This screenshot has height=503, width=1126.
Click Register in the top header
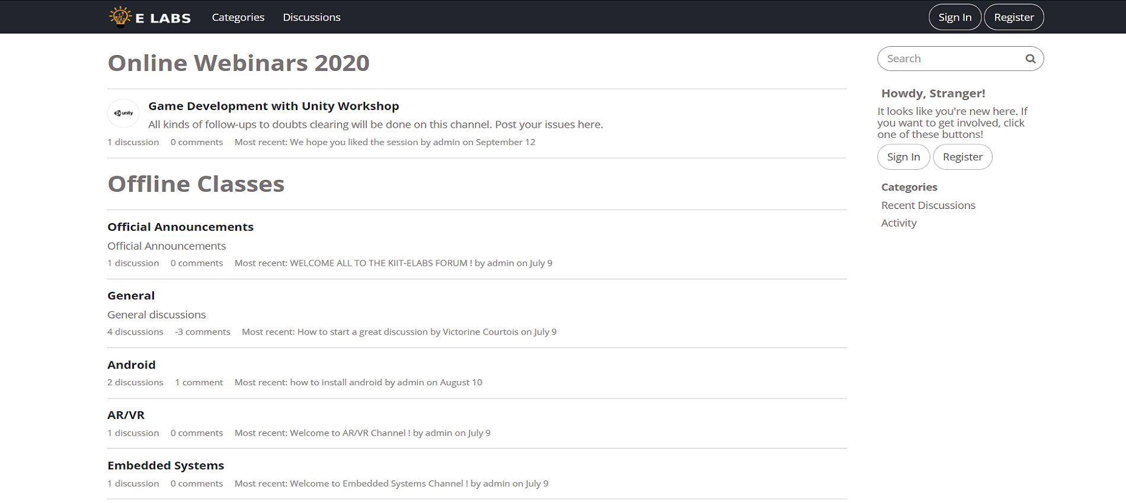[x=1013, y=17]
